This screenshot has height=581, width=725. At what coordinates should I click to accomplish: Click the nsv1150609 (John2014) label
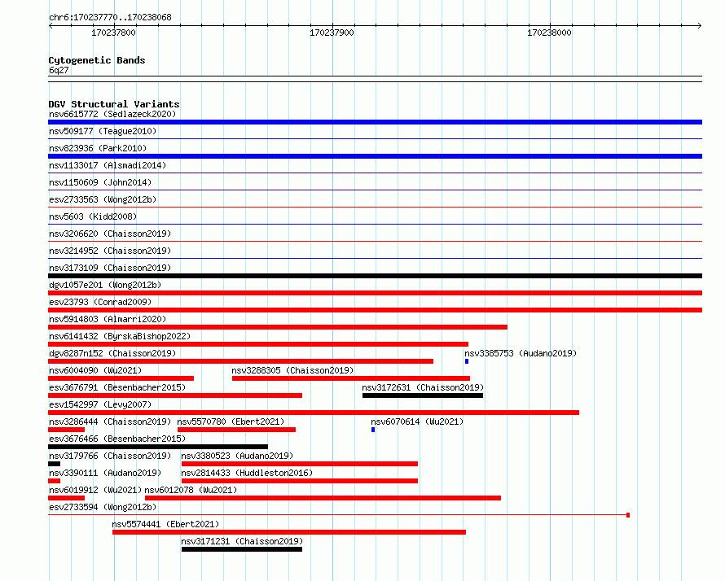click(x=100, y=182)
